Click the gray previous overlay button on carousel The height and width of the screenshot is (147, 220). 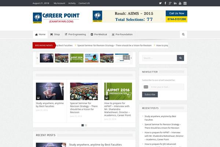125,57
